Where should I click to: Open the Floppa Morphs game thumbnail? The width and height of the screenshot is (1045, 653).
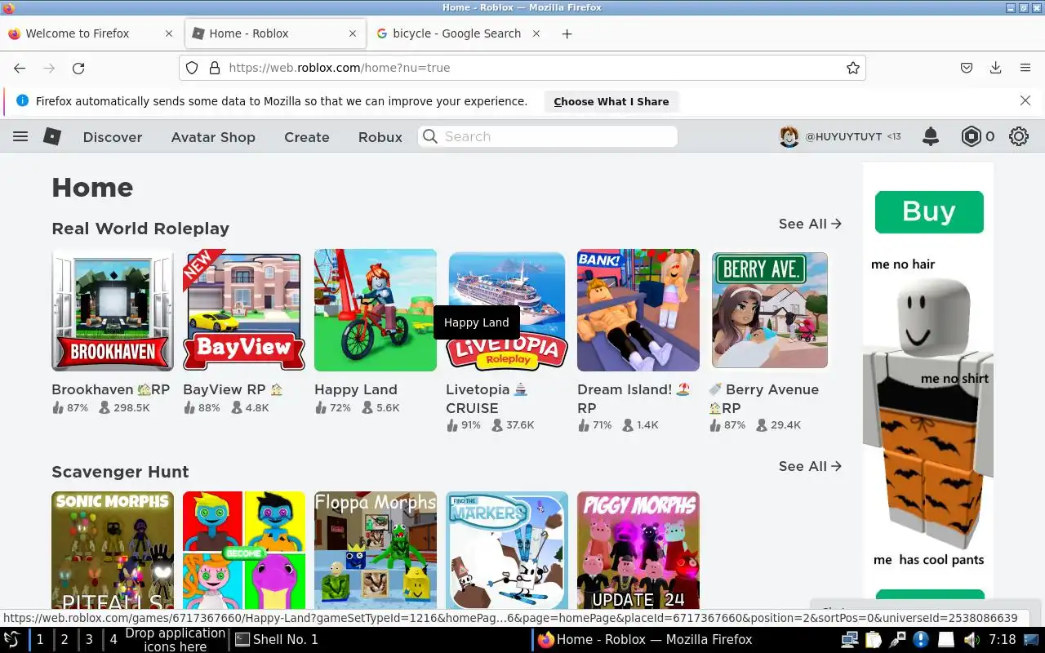(x=376, y=551)
